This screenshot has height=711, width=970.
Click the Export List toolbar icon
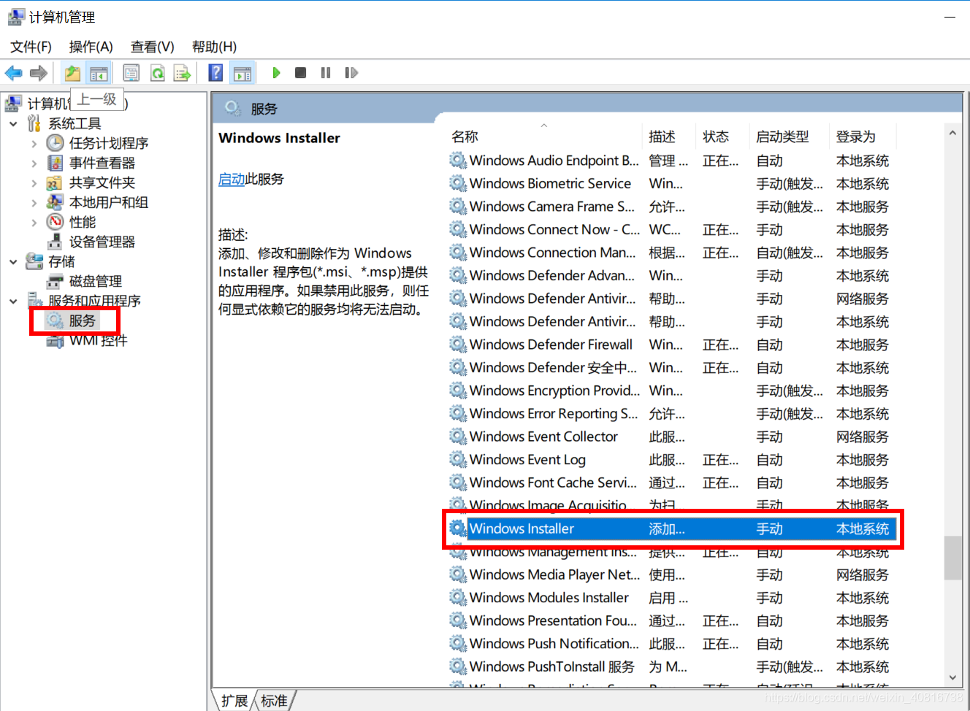click(182, 73)
